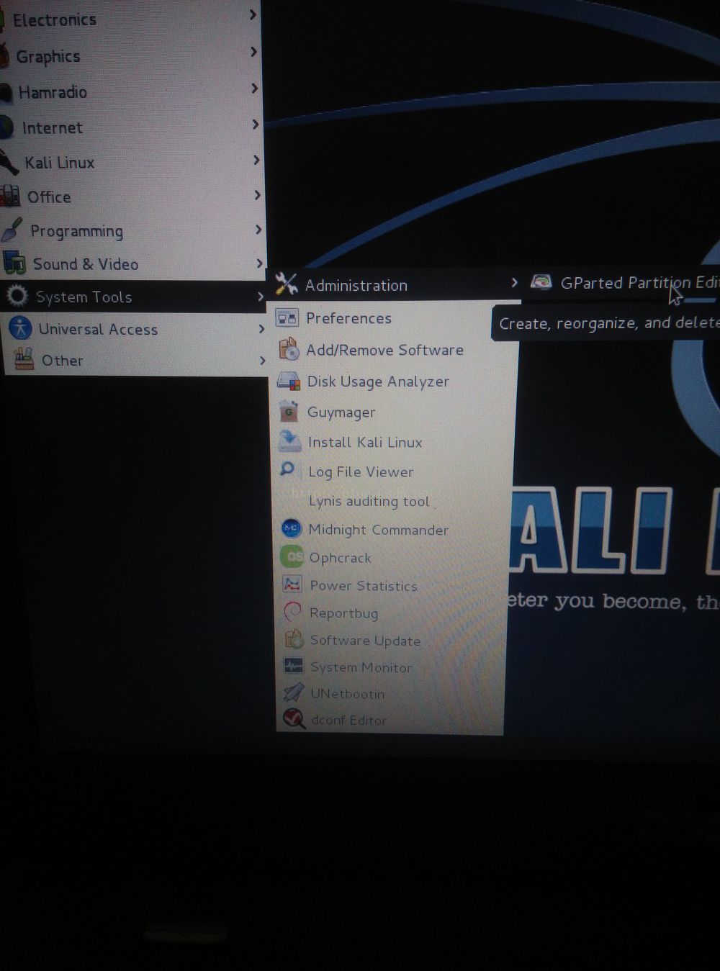Launch Ophcrack from the menu
The height and width of the screenshot is (971, 720).
(393, 557)
